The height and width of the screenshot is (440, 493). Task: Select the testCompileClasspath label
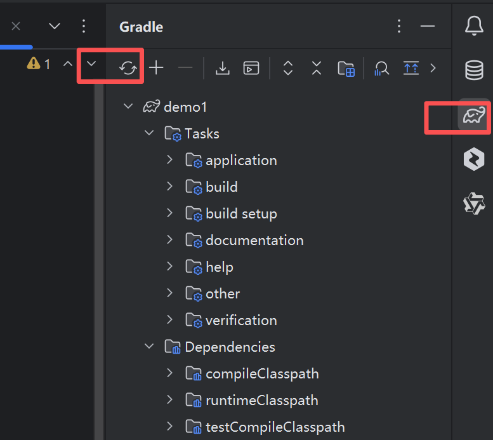pos(275,427)
